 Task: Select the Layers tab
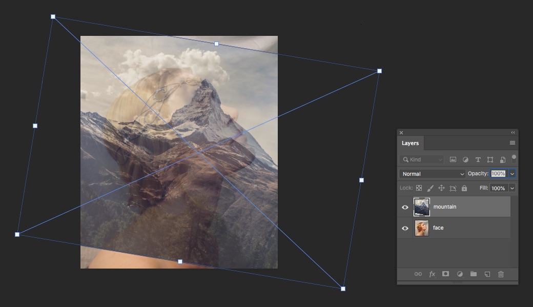[x=410, y=144]
